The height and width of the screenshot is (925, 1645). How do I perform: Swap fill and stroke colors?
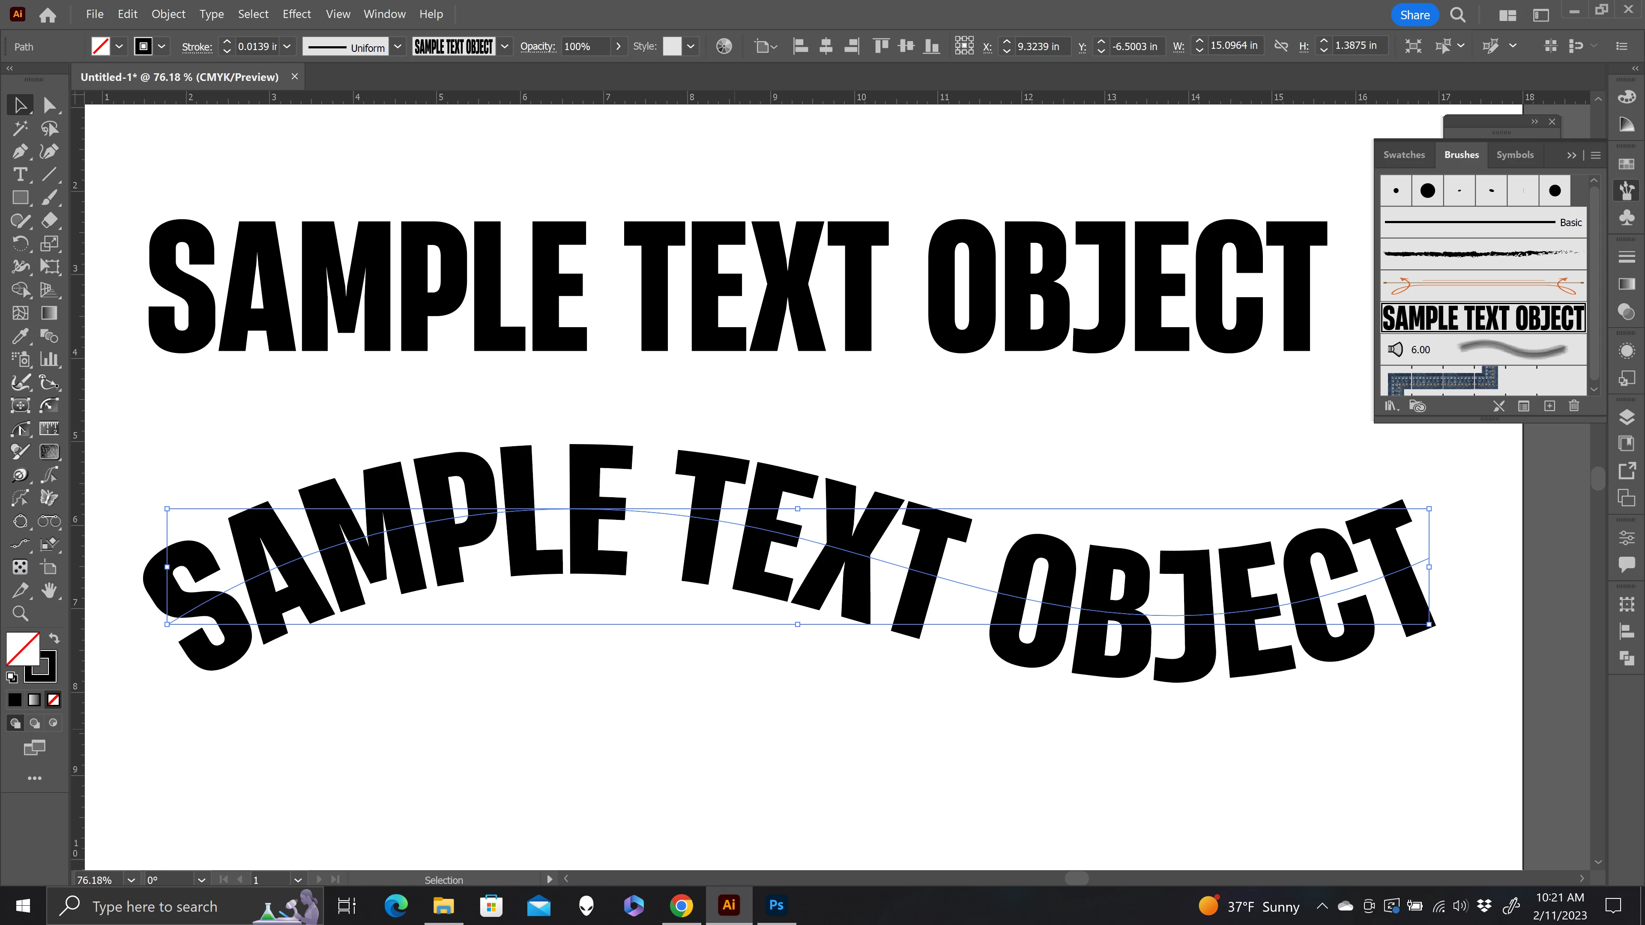(54, 638)
